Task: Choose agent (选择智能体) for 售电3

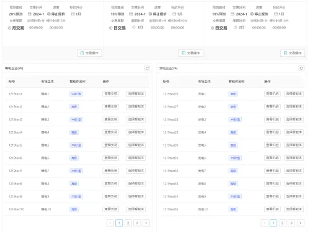Action: pos(136,119)
